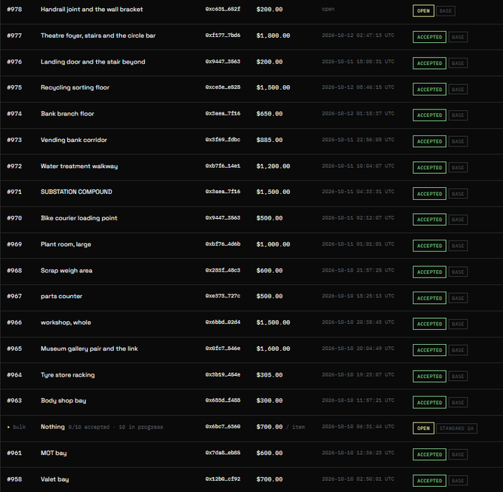Screen dimensions: 503x492
Task: Click OPEN status badge on row #978
Action: [423, 11]
